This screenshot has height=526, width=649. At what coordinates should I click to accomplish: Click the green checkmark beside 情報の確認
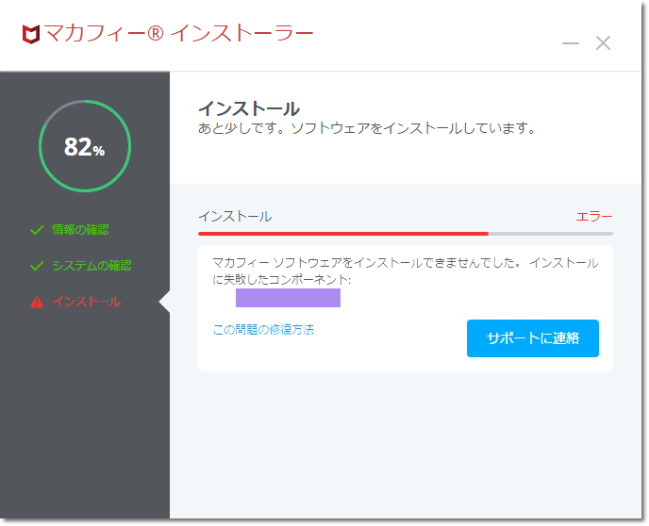tap(37, 230)
